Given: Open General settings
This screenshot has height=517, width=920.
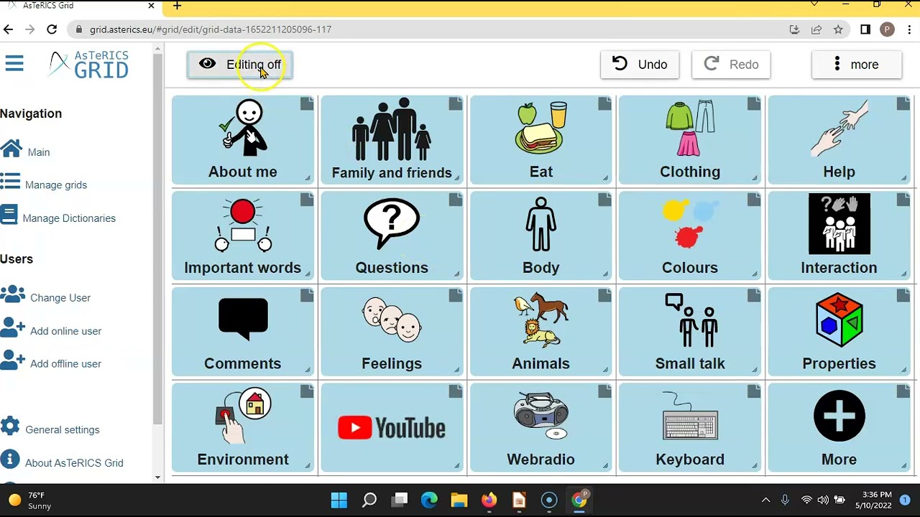Looking at the screenshot, I should tap(50, 429).
